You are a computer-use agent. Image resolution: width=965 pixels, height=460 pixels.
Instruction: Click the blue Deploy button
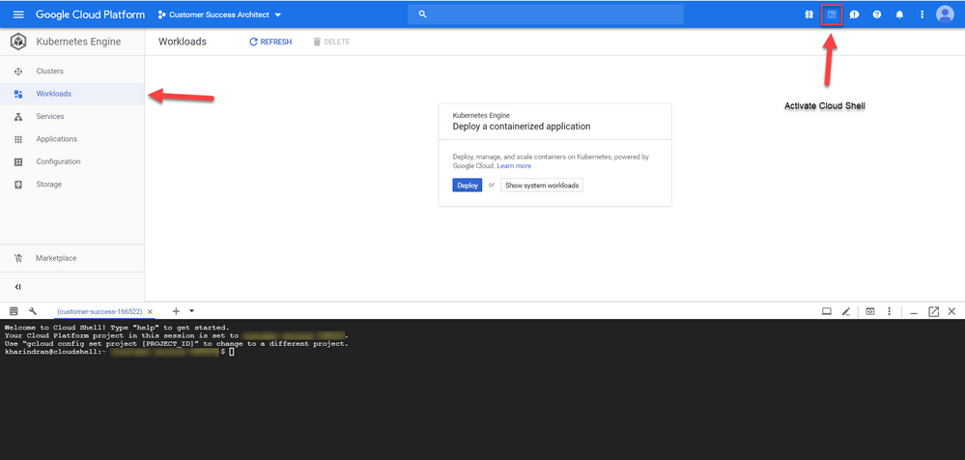click(x=468, y=186)
